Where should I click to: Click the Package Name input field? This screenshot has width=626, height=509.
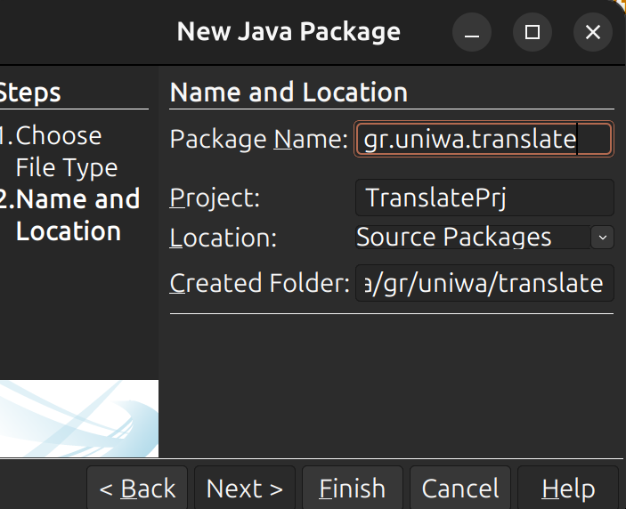(484, 139)
